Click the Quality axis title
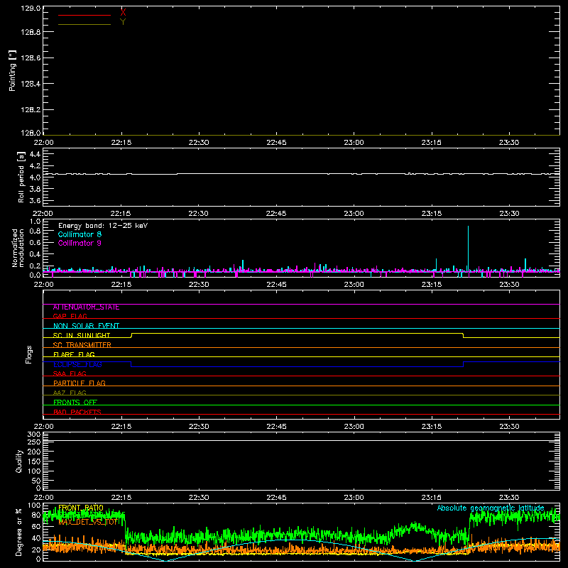Viewport: 568px width, 568px height. coord(19,461)
